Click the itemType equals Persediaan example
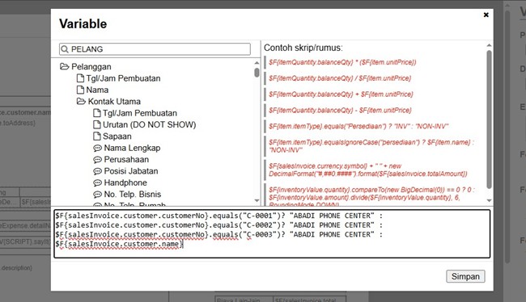This screenshot has height=302, width=526. [x=358, y=127]
